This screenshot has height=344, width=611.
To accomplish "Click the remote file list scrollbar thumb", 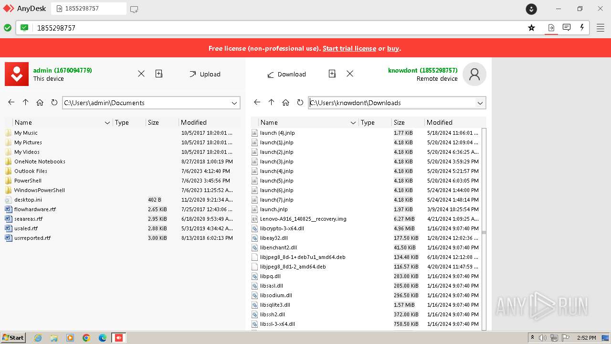I will [x=484, y=233].
